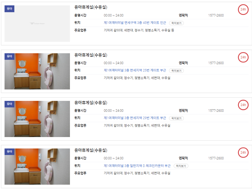Select 유아휴게실(수유실) title of 45번 게이트 card

pyautogui.click(x=91, y=7)
